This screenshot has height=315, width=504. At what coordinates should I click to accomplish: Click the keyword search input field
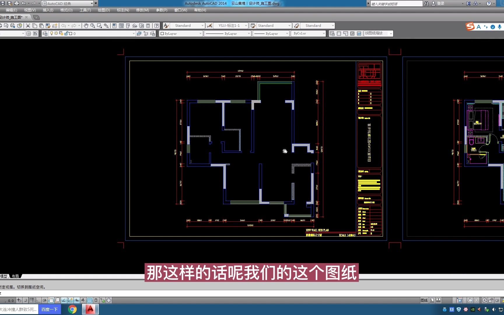396,4
